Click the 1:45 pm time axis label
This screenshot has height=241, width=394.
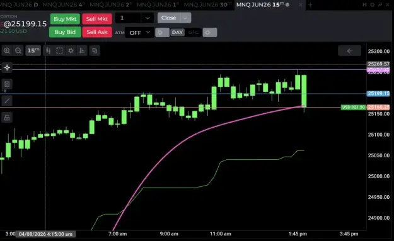click(x=298, y=234)
